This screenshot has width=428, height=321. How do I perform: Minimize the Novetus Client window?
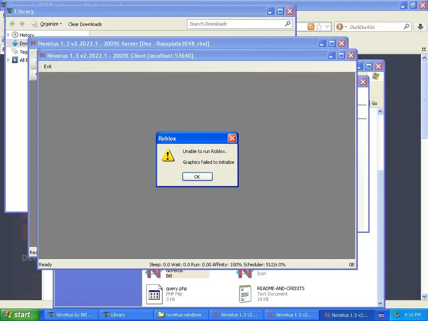331,56
